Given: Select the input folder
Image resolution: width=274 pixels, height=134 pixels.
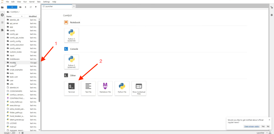Looking at the screenshot, I should click(22, 55).
